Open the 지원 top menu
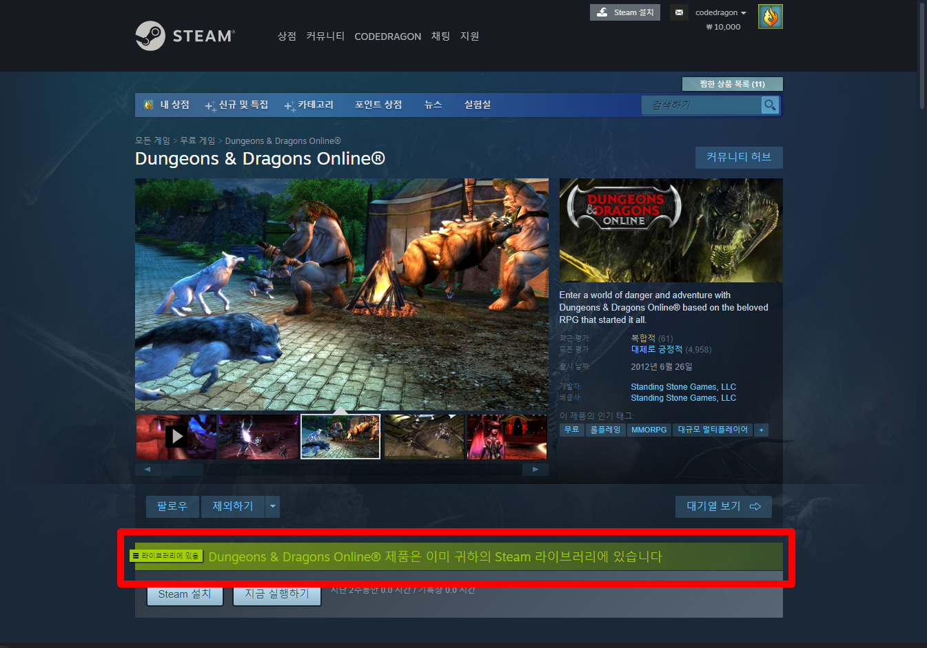Image resolution: width=927 pixels, height=648 pixels. pos(469,36)
